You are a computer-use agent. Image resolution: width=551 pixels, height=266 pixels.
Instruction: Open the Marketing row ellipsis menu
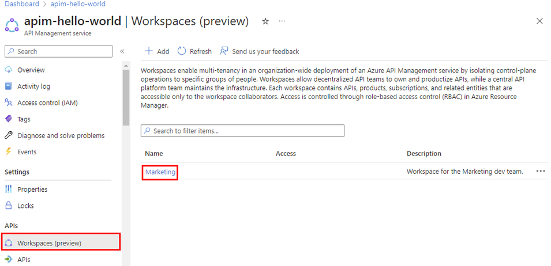tap(541, 172)
